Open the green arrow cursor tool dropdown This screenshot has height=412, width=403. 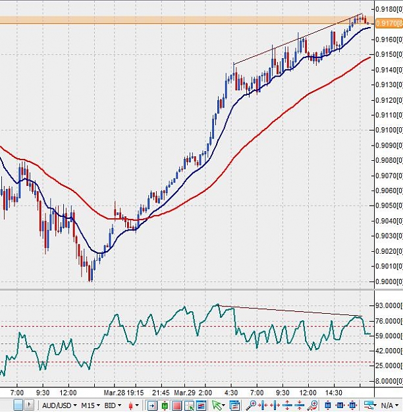click(219, 405)
